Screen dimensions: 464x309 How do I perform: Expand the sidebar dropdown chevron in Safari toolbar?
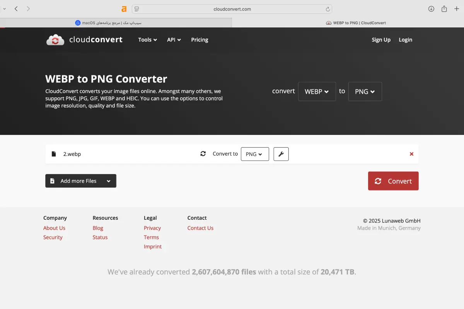pyautogui.click(x=4, y=8)
